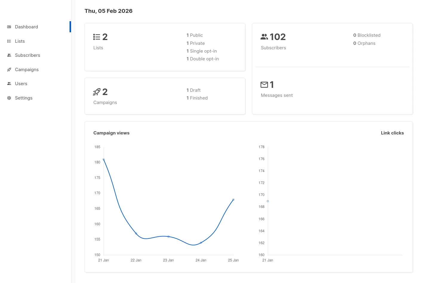Click the 1 Finished campaigns stat
This screenshot has height=283, width=423.
197,98
